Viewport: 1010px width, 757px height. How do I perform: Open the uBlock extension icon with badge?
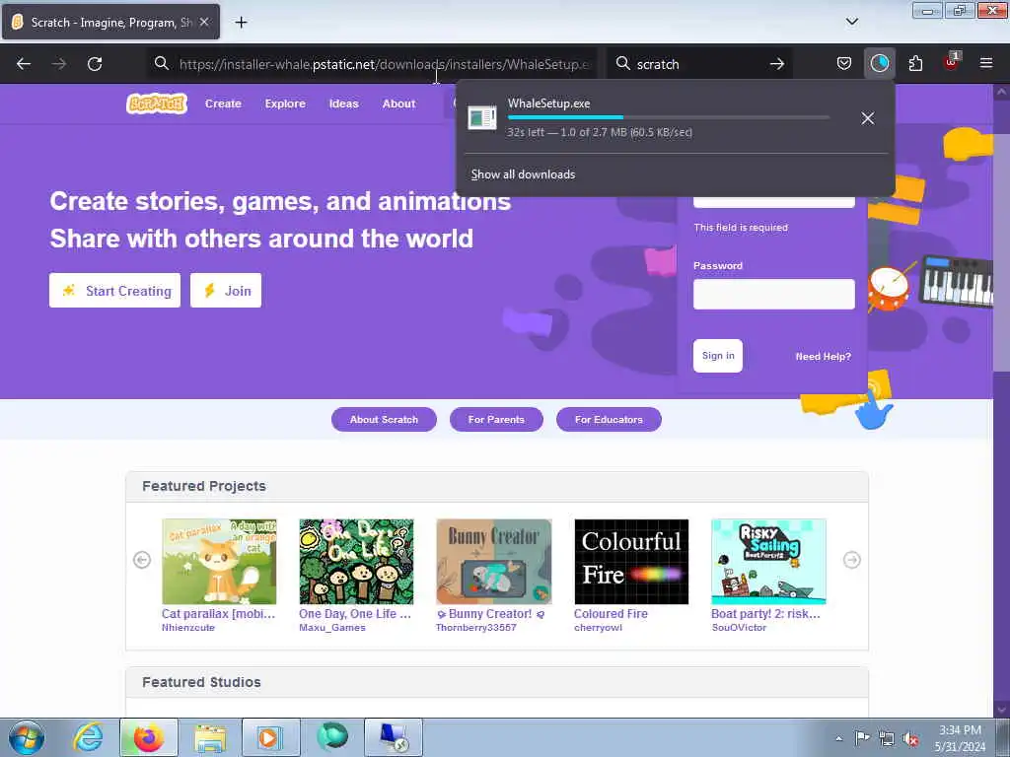(952, 62)
